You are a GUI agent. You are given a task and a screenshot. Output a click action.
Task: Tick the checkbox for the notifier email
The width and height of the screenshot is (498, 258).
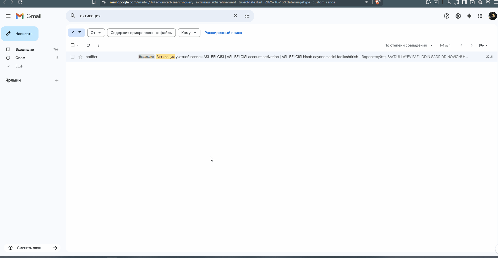(x=73, y=57)
